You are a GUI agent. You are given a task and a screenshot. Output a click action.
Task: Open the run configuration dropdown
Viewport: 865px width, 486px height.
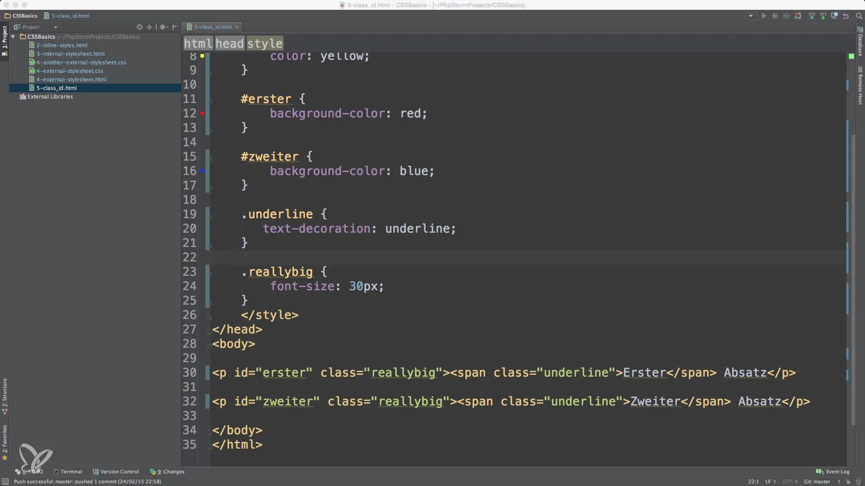coord(751,16)
